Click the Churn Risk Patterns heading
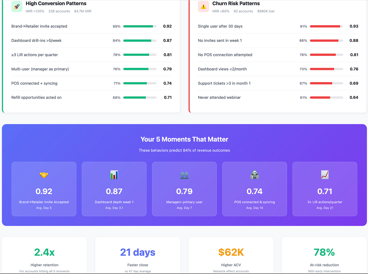Viewport: 368px width, 274px height. click(236, 4)
